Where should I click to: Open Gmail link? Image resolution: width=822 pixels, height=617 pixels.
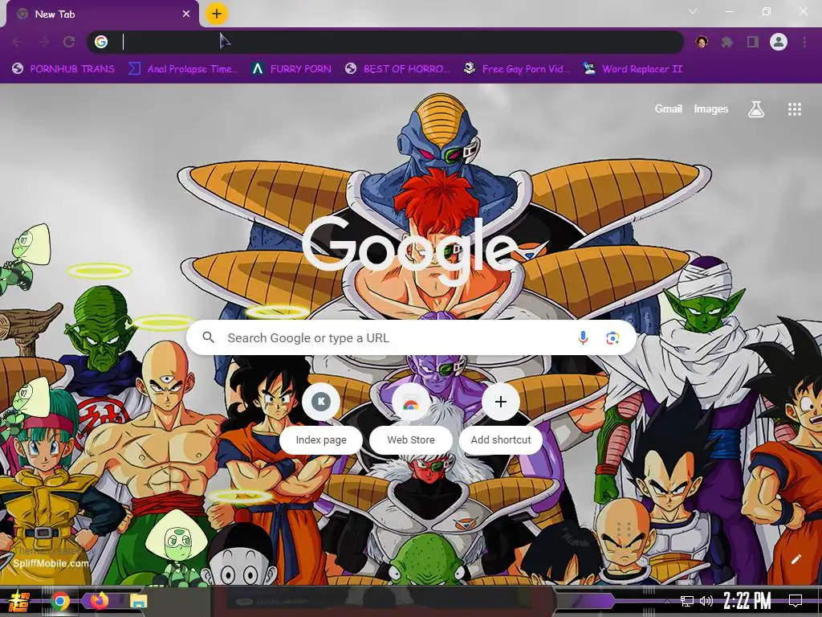pos(669,109)
